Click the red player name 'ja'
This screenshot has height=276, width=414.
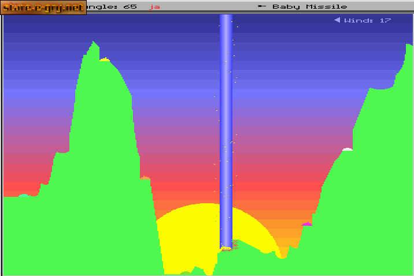pyautogui.click(x=154, y=7)
